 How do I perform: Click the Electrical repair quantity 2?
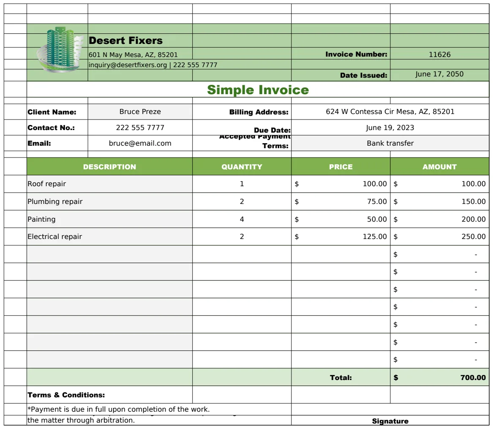(242, 236)
